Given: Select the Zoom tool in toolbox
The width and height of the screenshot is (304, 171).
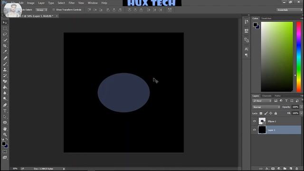Looking at the screenshot, I should click(5, 134).
